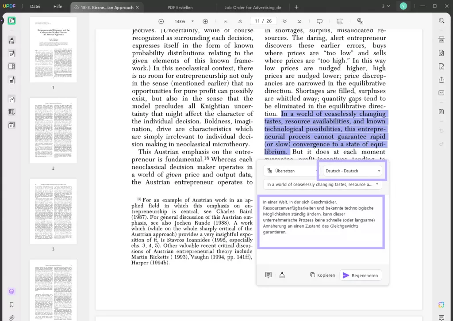453x321 pixels.
Task: Go to the previous page
Action: (240, 21)
